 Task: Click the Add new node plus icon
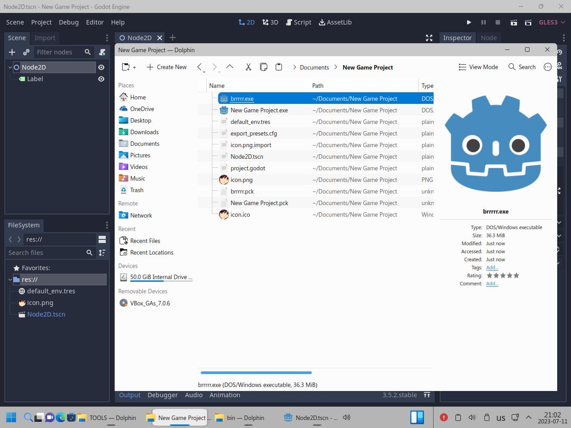coord(12,52)
